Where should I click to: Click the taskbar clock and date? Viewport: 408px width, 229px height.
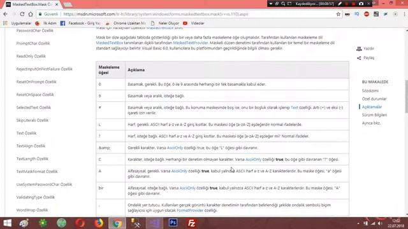coord(396,223)
